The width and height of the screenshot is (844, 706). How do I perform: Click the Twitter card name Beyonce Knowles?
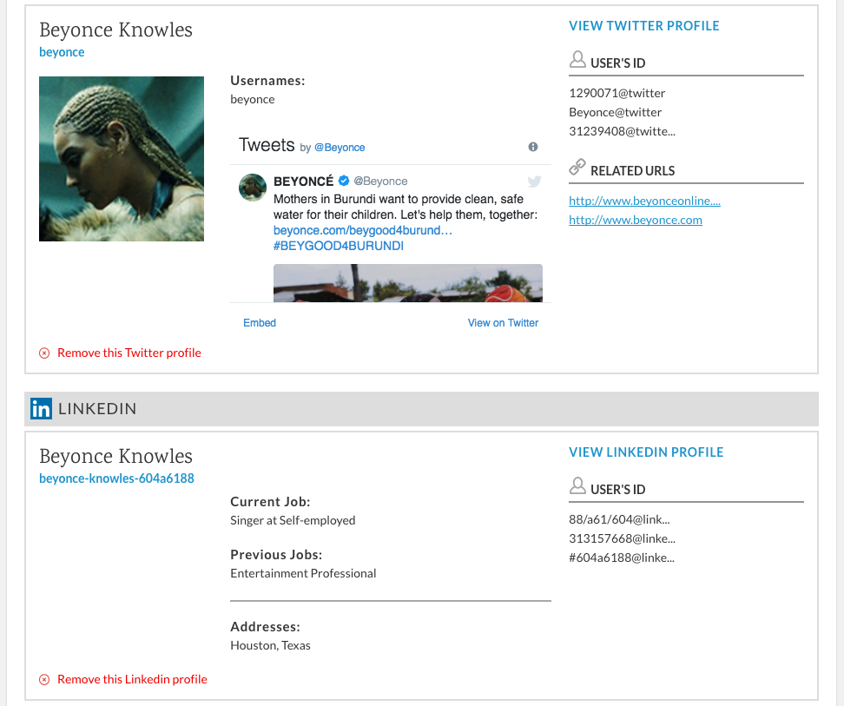click(x=115, y=30)
